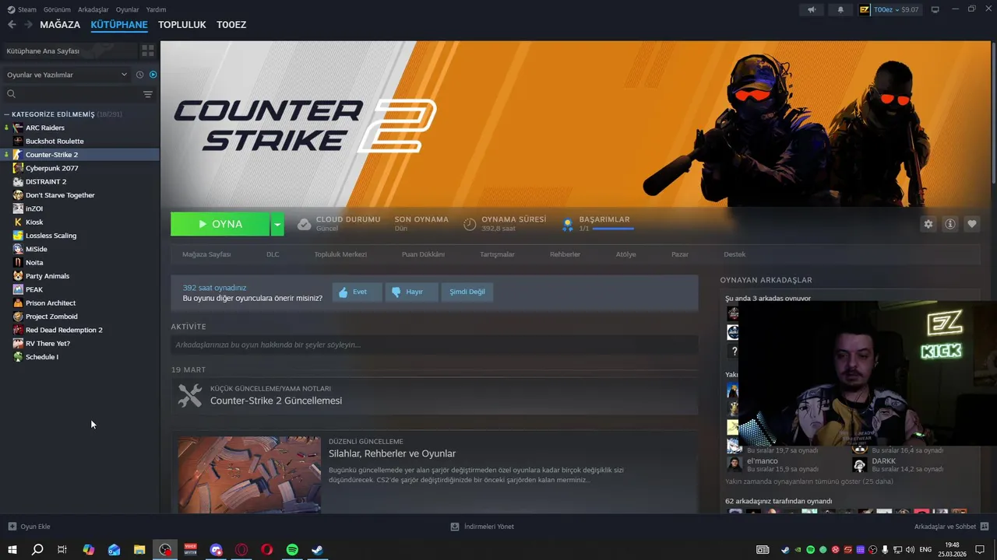
Task: Select Lossless Scaling in the library
Action: 51,236
